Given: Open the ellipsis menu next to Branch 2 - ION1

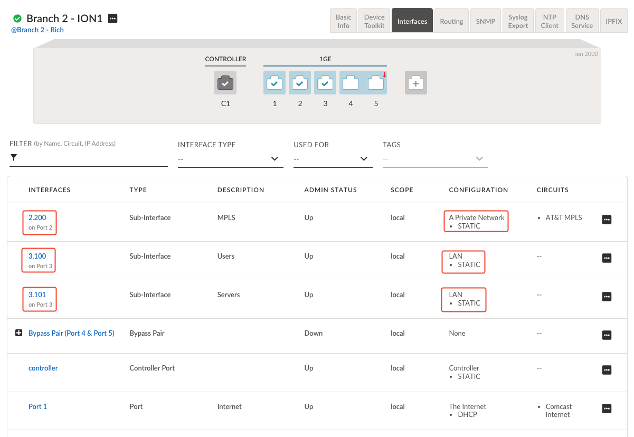Looking at the screenshot, I should pyautogui.click(x=112, y=18).
